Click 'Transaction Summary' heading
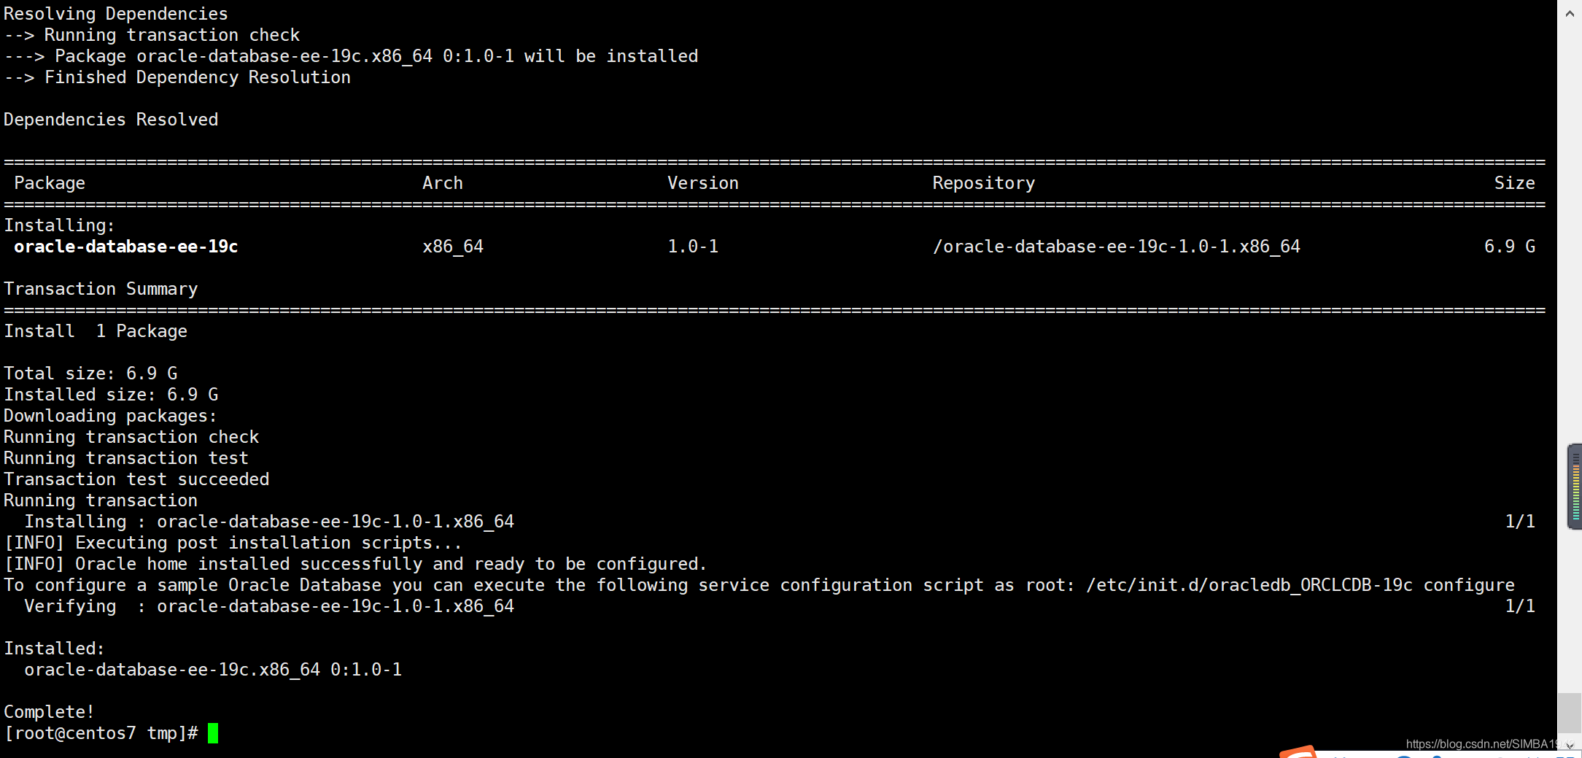Viewport: 1582px width, 758px height. [101, 289]
